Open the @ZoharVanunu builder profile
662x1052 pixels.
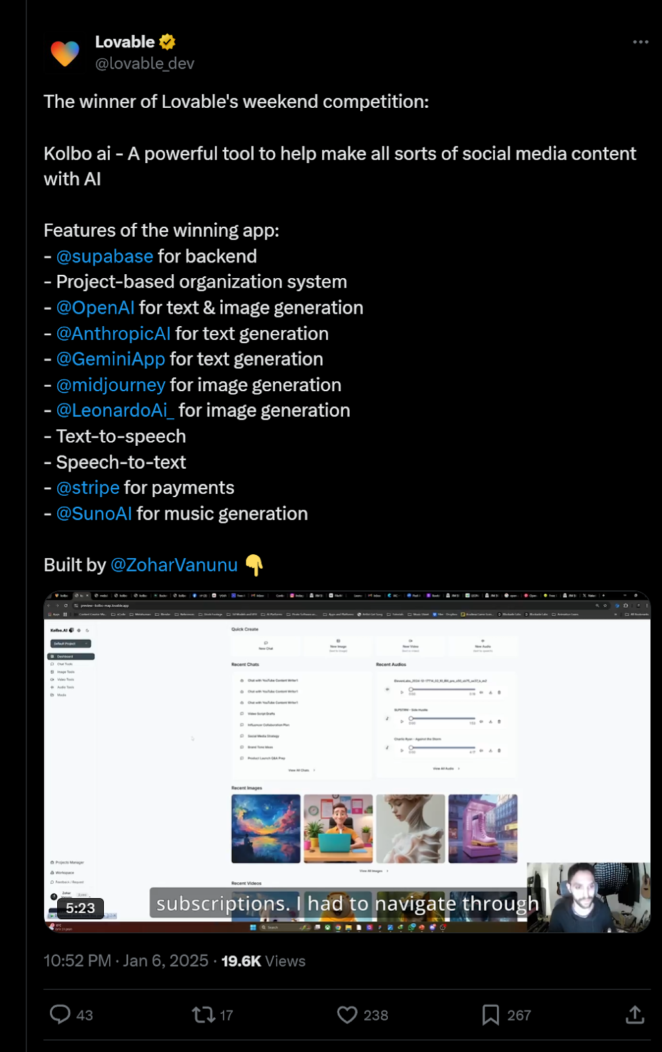[174, 565]
